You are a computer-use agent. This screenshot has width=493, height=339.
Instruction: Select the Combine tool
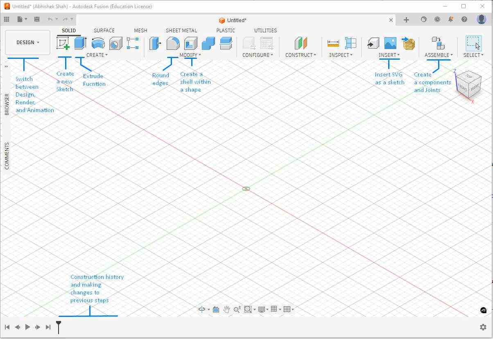(208, 43)
